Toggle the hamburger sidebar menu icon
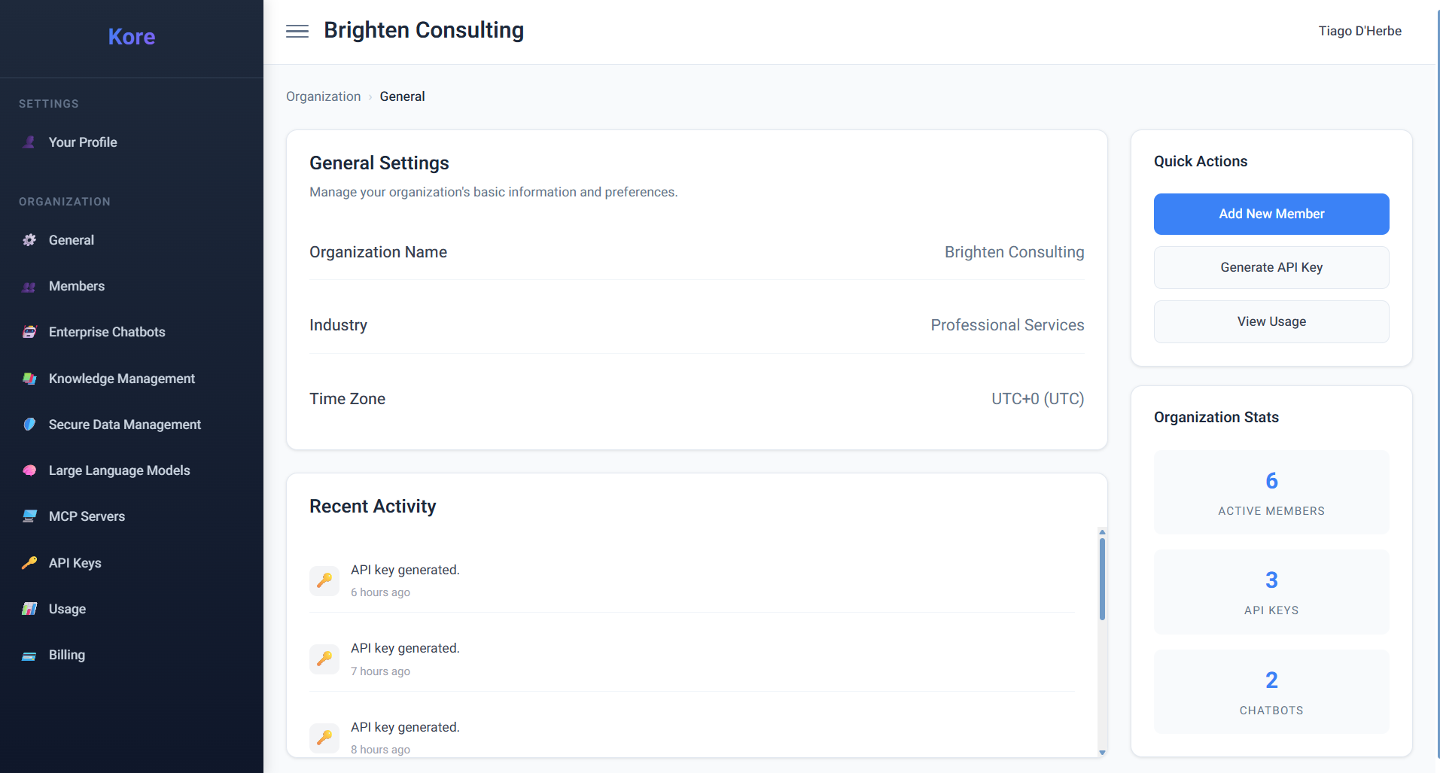The image size is (1440, 773). point(297,31)
